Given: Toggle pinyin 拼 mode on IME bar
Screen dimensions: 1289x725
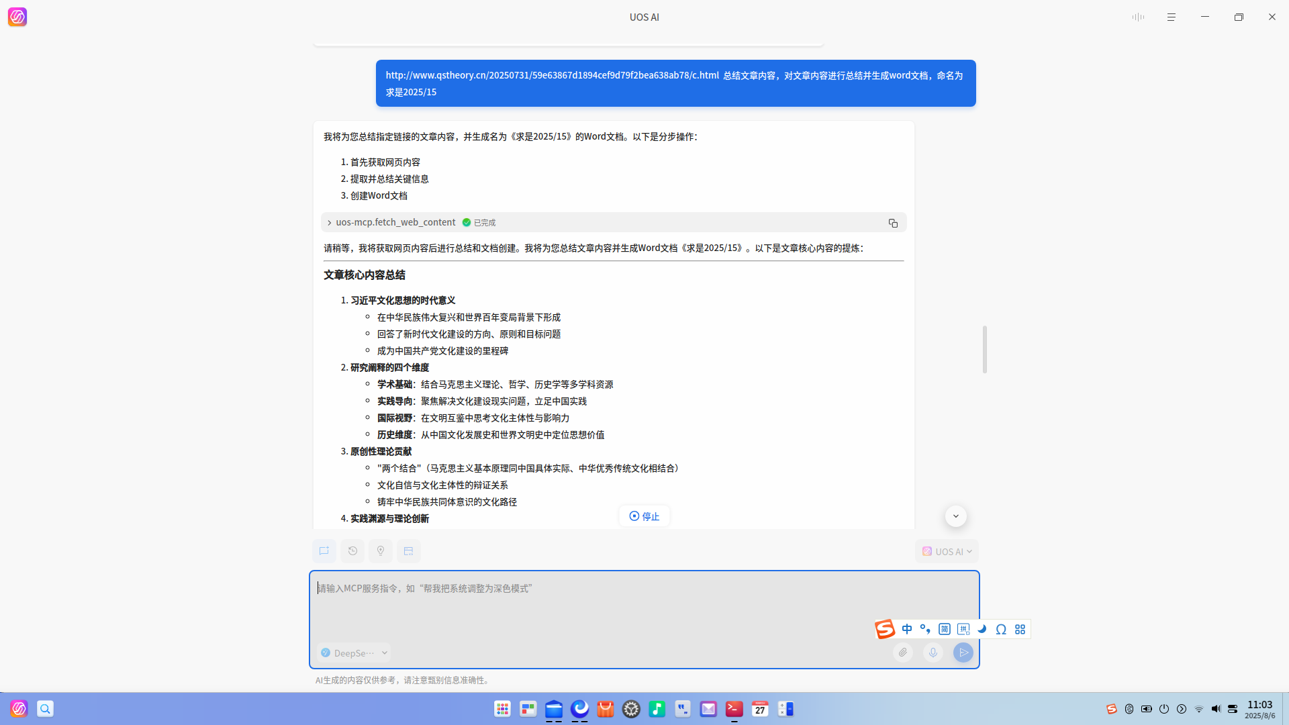Looking at the screenshot, I should (963, 629).
